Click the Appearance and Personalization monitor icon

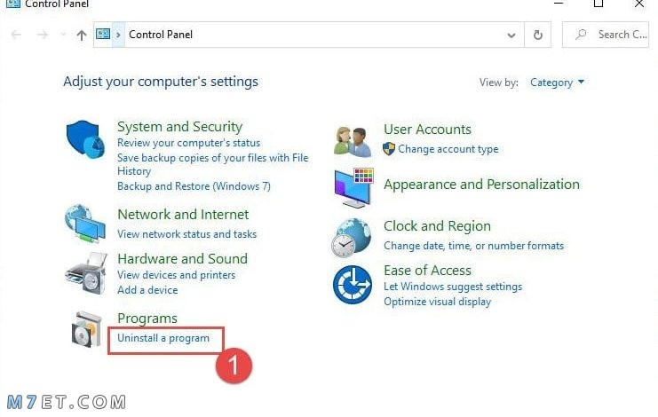[354, 188]
